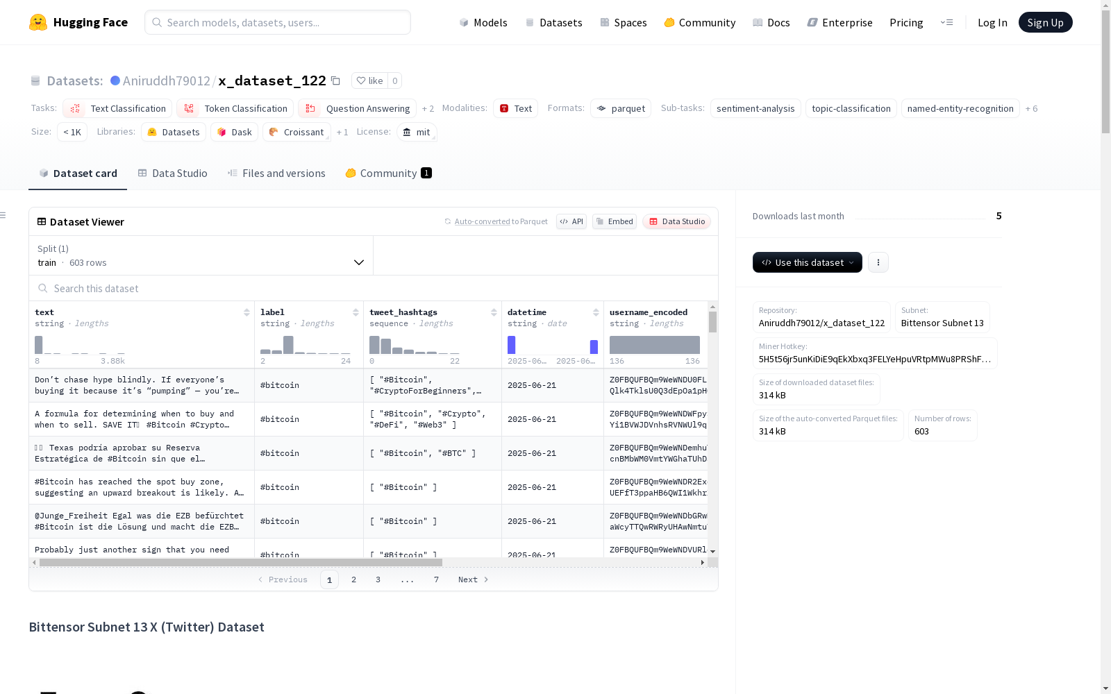The height and width of the screenshot is (694, 1111).
Task: Switch to the Data Studio tab
Action: click(172, 173)
